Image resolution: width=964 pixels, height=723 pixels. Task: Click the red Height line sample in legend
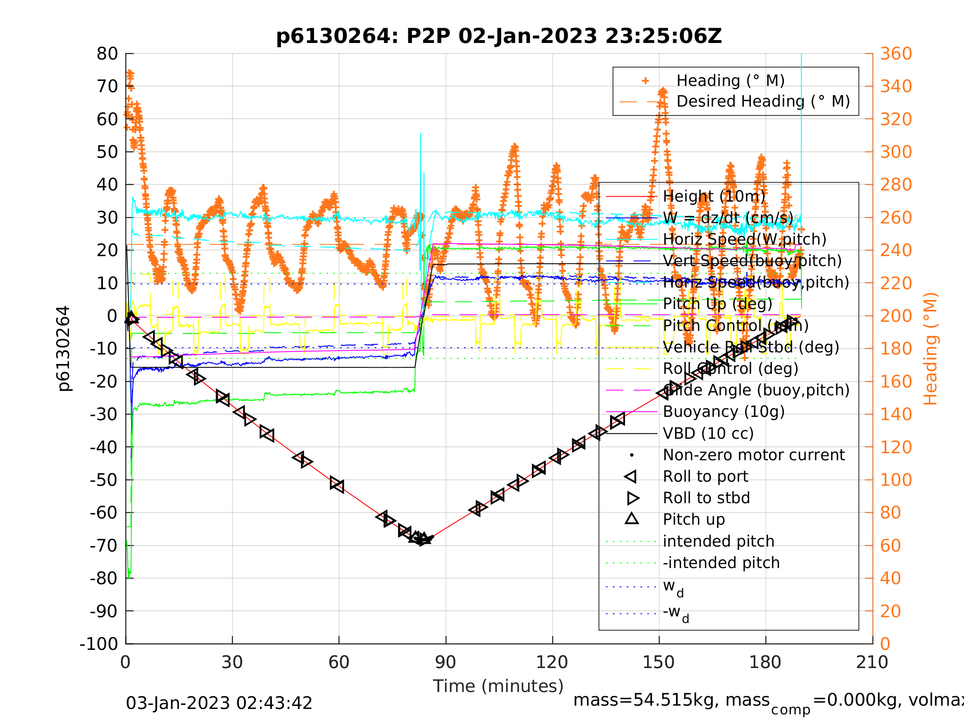631,197
